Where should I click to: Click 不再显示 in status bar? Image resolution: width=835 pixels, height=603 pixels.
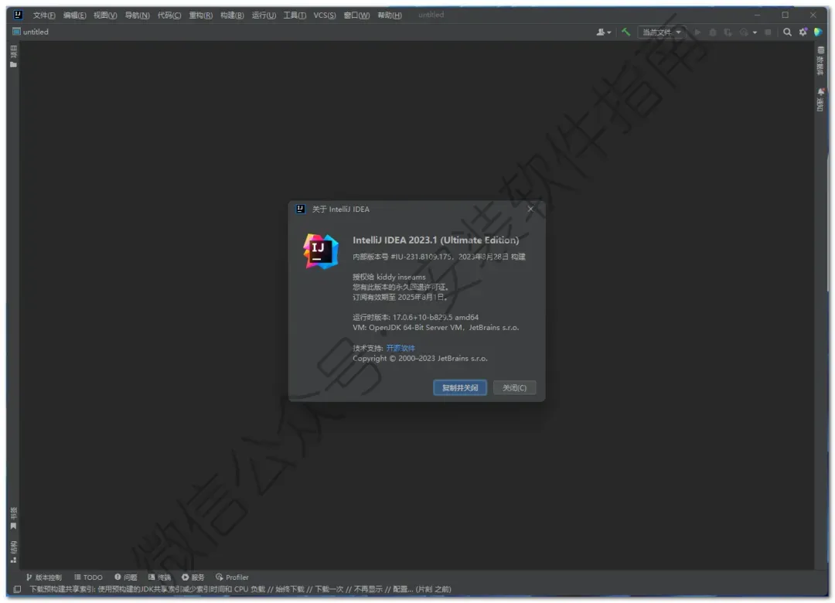pos(368,589)
